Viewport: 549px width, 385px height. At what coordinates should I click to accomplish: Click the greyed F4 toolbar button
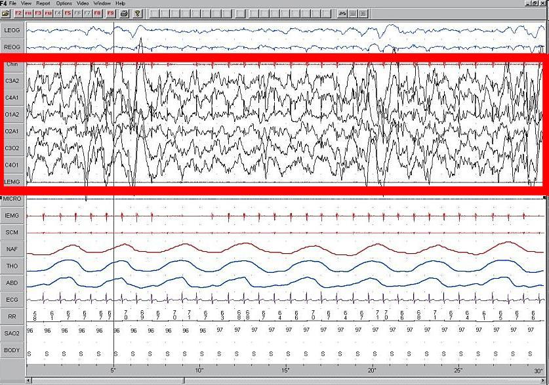pos(58,13)
